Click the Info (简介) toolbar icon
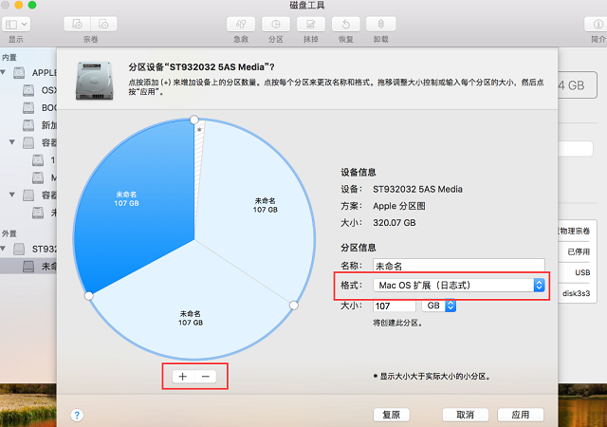The image size is (607, 427). pos(598,23)
